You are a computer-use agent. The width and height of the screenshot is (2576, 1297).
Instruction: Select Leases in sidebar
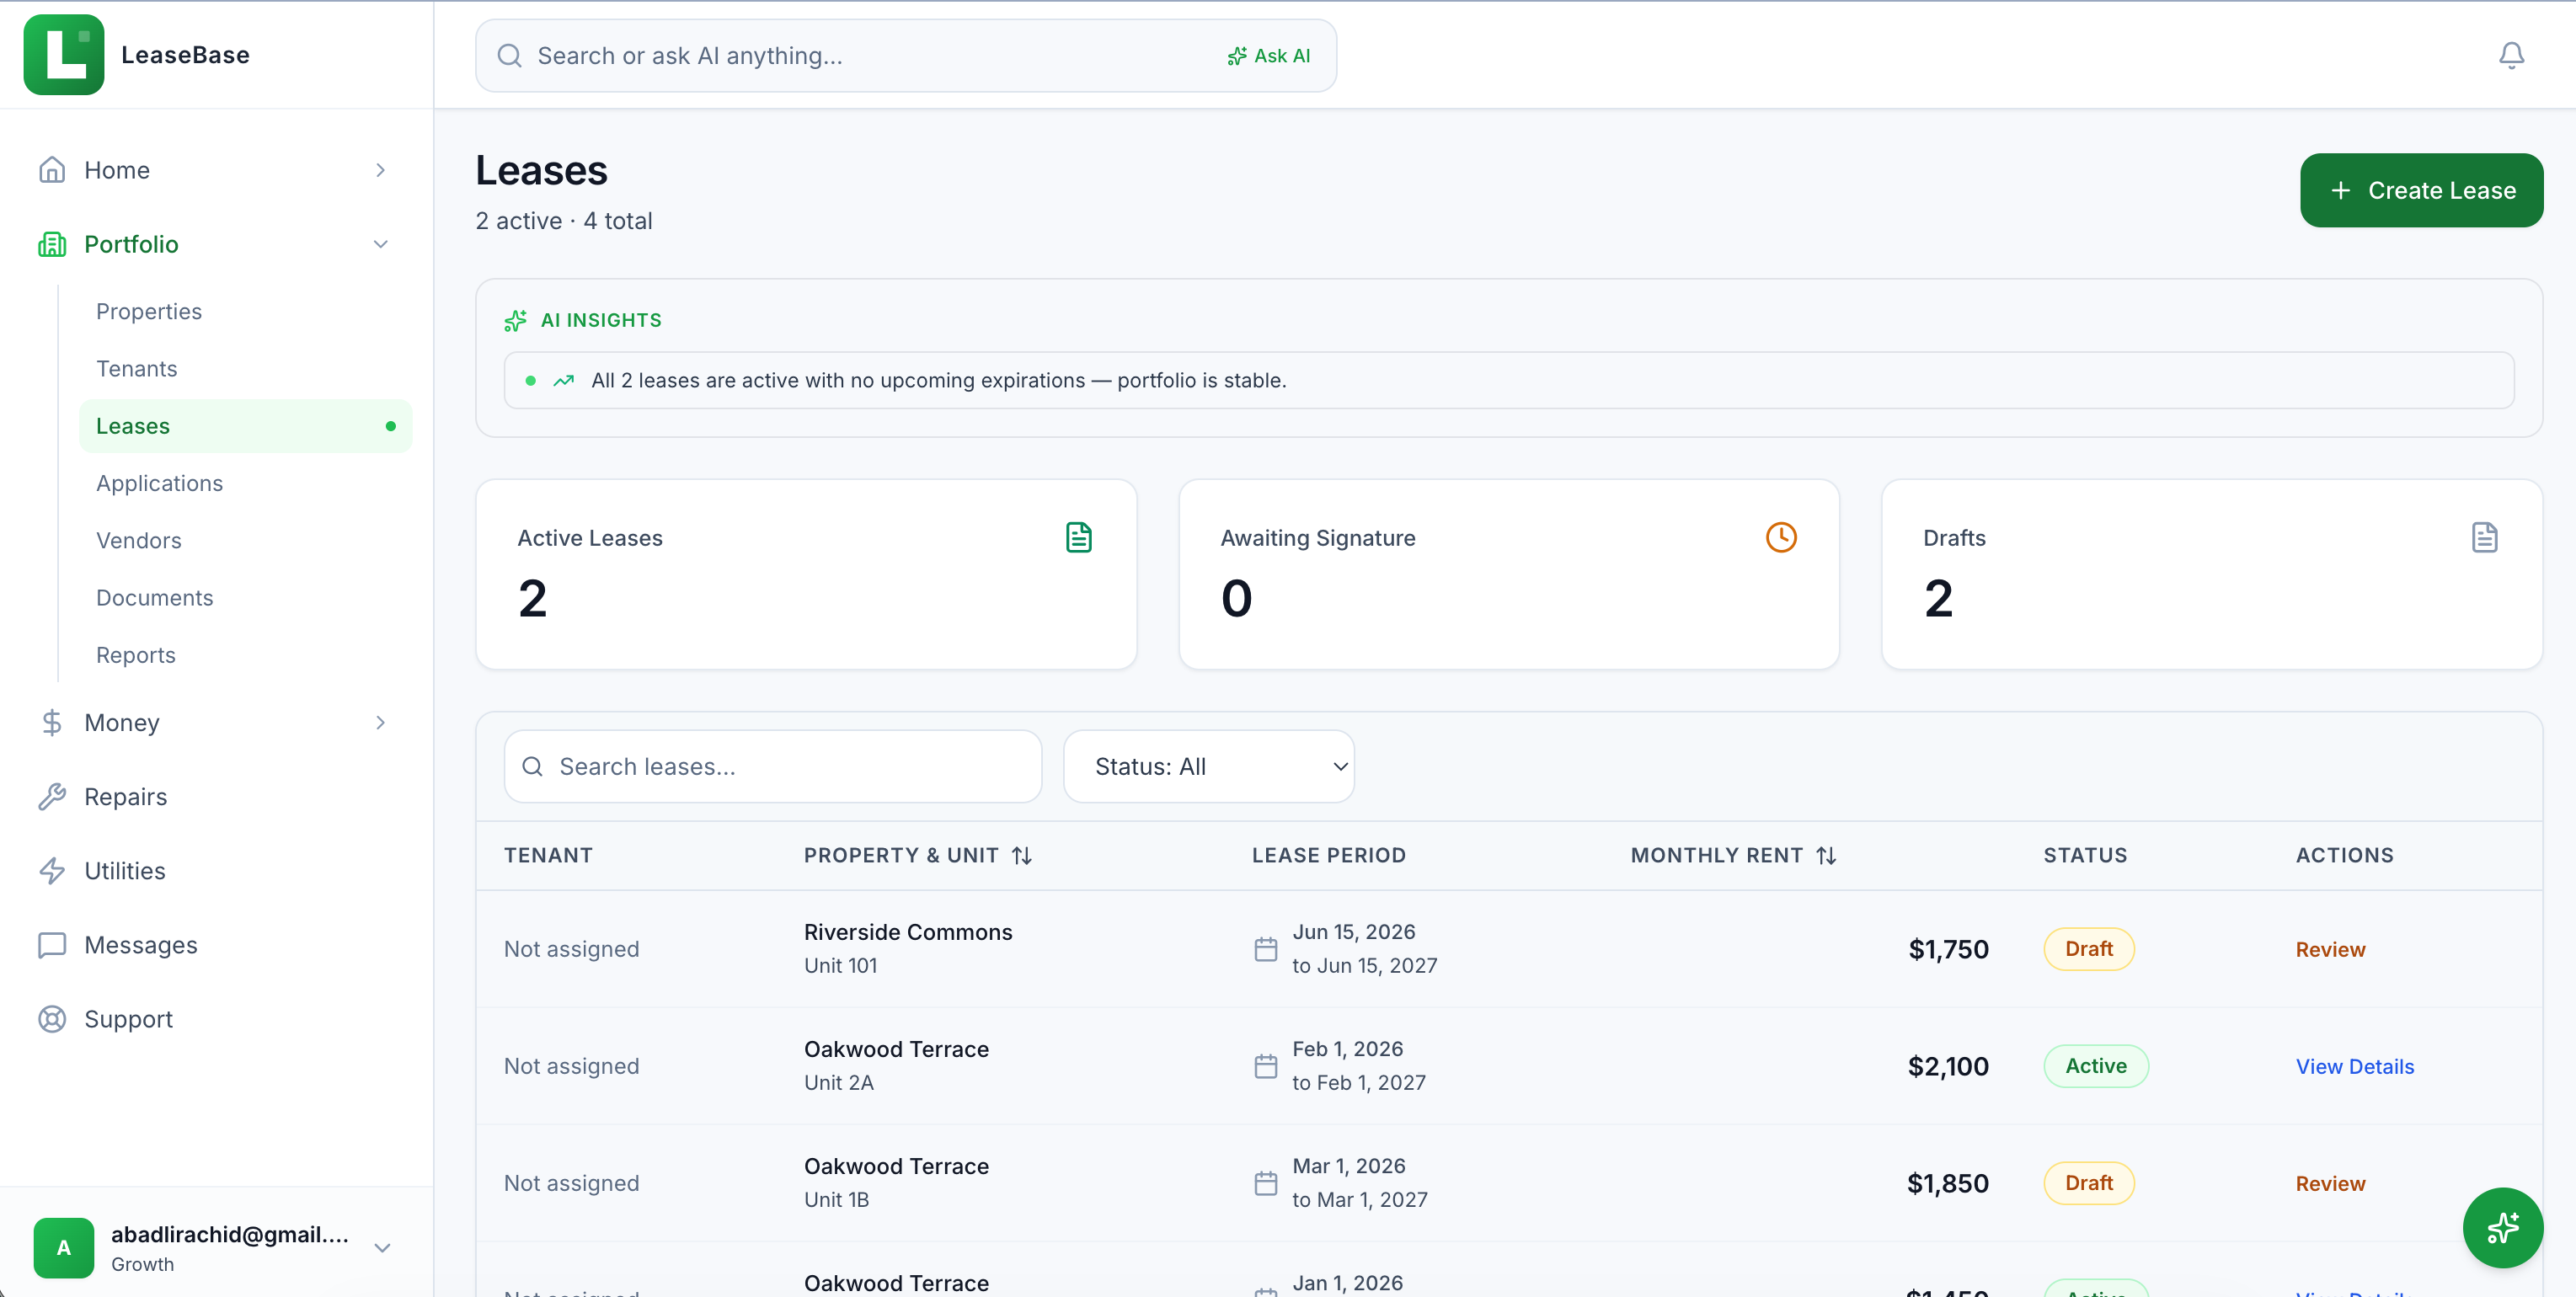pos(245,426)
